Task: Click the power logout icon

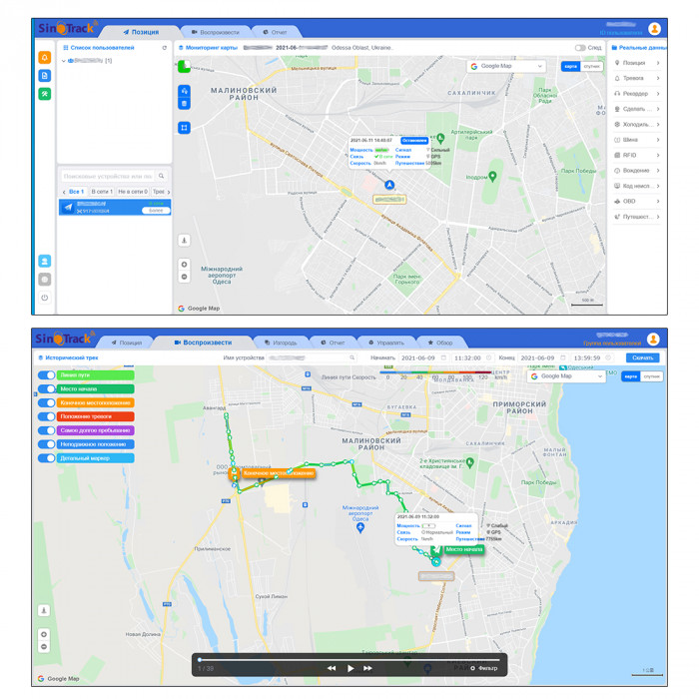Action: [x=45, y=298]
